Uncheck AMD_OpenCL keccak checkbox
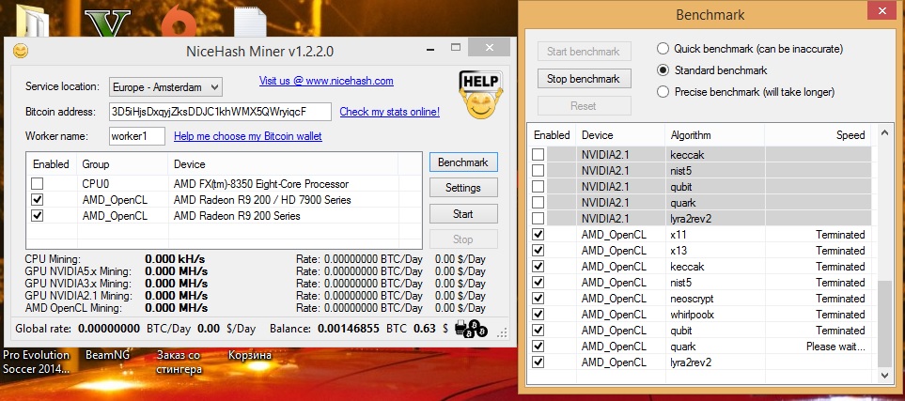 [538, 267]
